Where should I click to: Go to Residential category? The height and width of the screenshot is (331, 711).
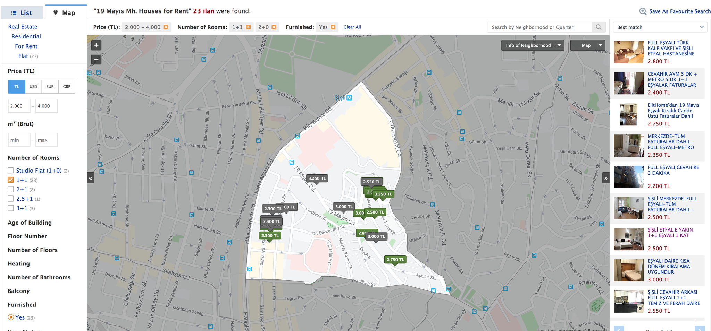[26, 36]
